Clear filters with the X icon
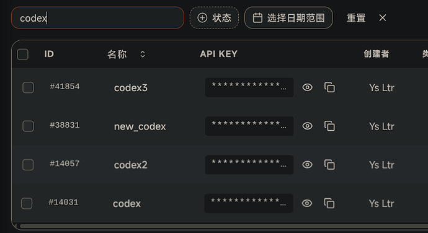 [x=383, y=18]
